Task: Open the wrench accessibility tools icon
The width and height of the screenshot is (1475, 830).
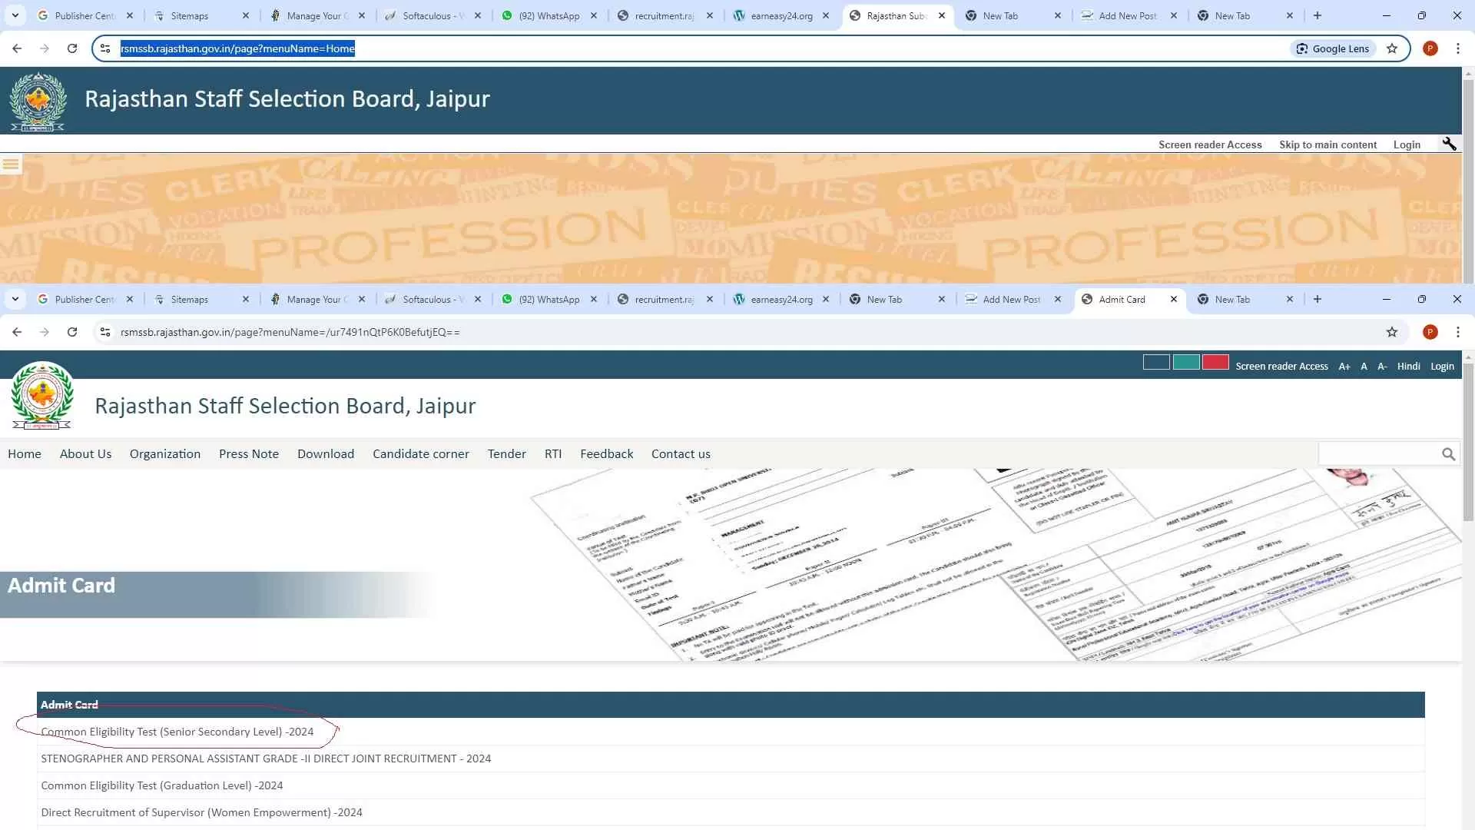Action: point(1449,144)
